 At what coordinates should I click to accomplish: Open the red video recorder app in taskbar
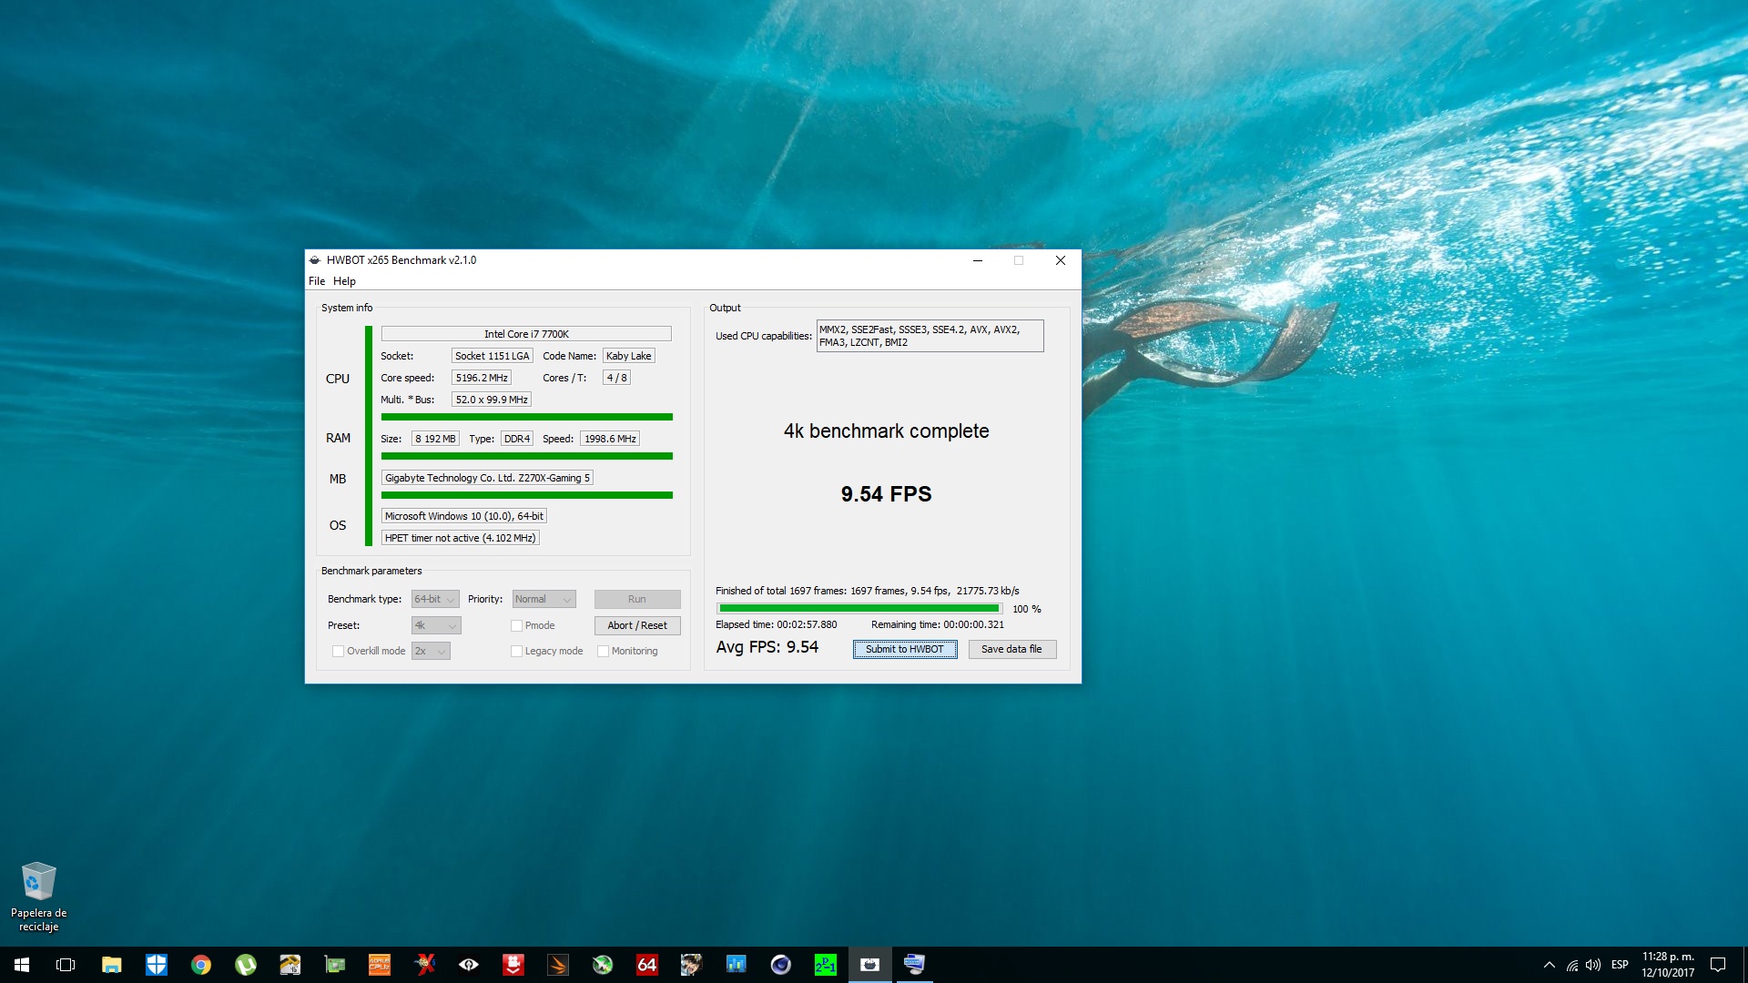pyautogui.click(x=513, y=965)
